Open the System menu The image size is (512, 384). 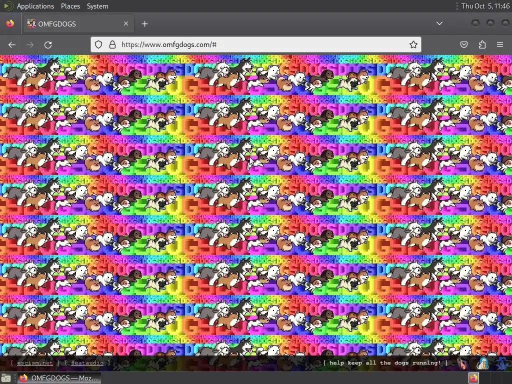[x=97, y=6]
